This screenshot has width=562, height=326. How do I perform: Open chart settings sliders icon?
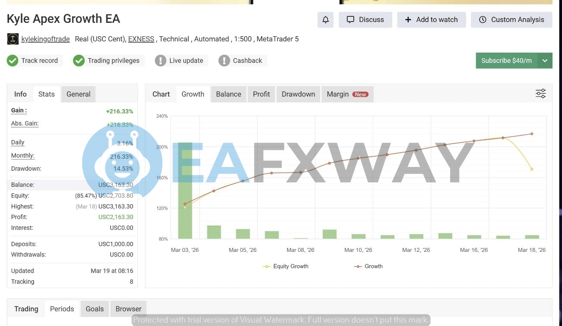[540, 94]
